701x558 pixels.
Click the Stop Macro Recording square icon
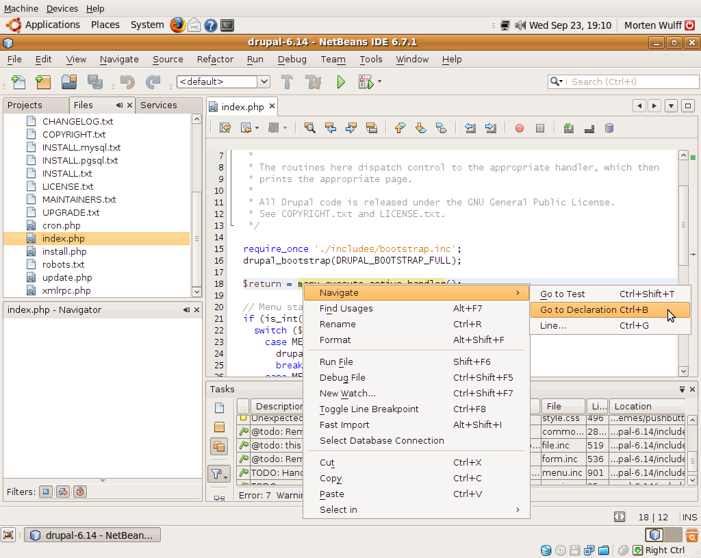[x=540, y=128]
